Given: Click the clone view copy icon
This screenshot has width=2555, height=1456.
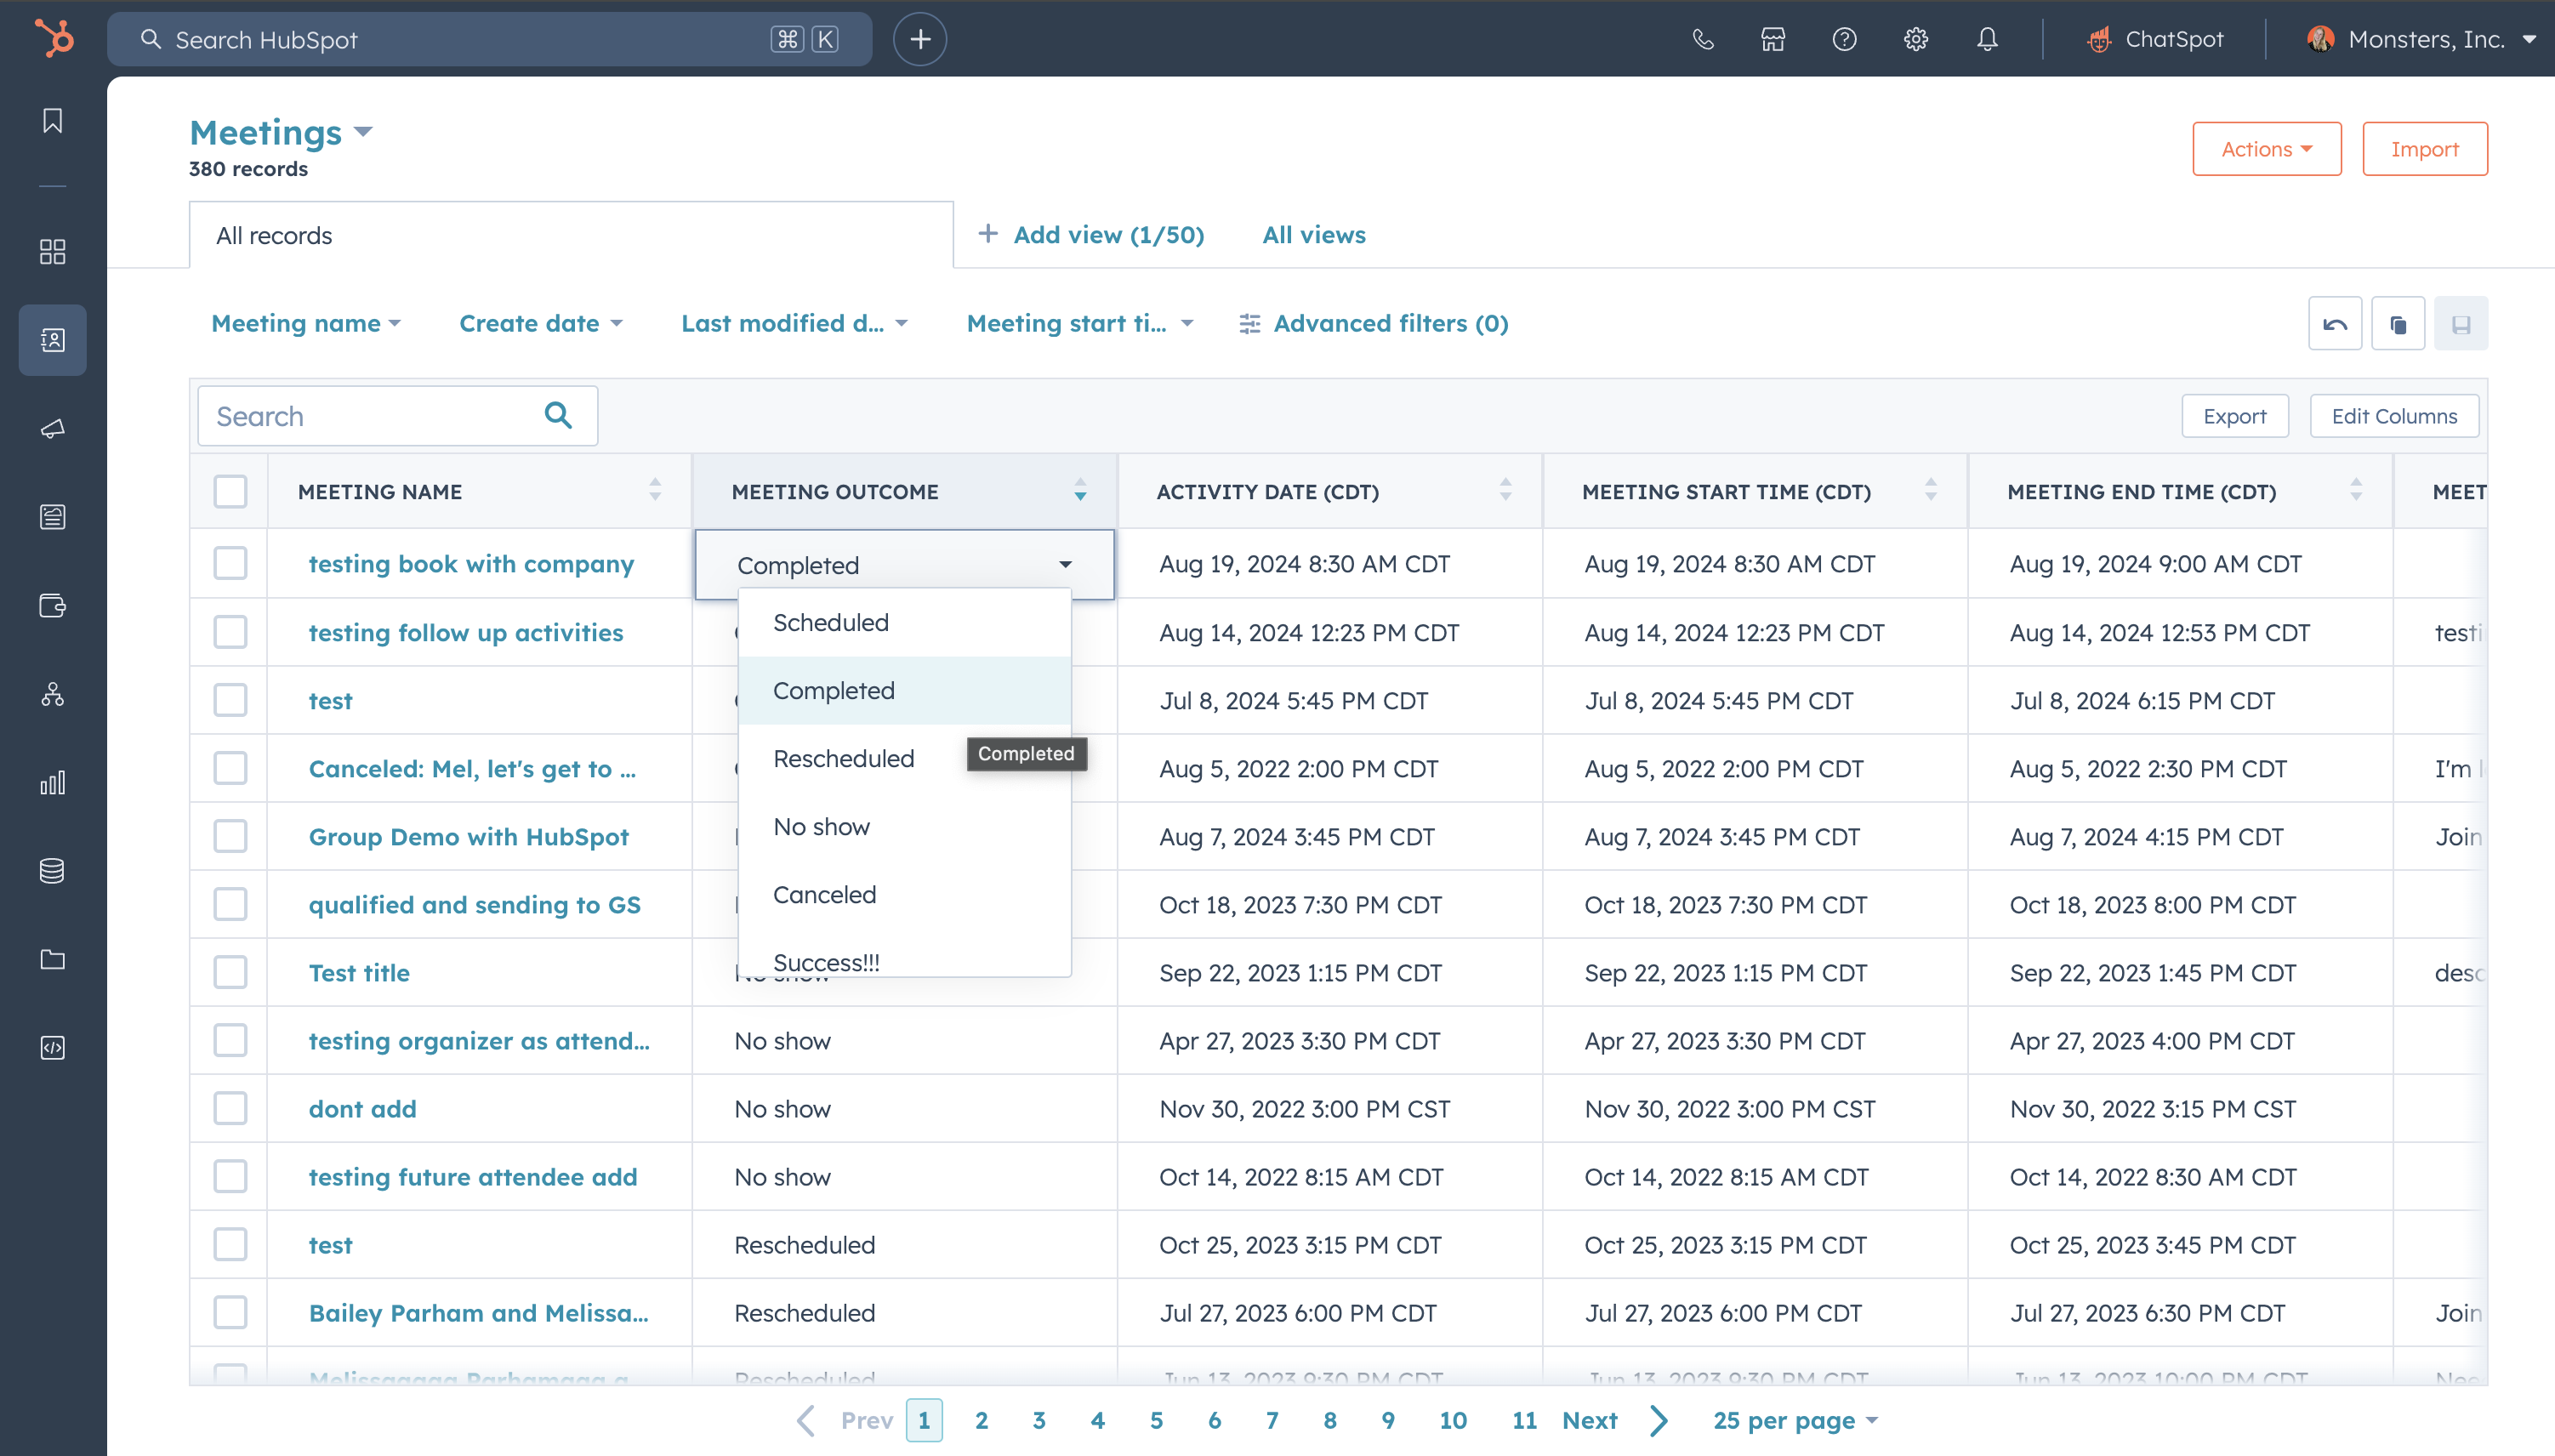Looking at the screenshot, I should (x=2397, y=324).
